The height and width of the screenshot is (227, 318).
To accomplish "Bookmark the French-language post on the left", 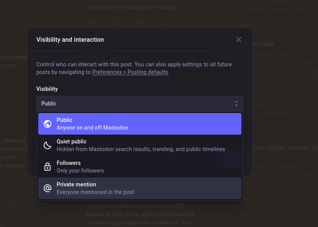I will click(12, 203).
